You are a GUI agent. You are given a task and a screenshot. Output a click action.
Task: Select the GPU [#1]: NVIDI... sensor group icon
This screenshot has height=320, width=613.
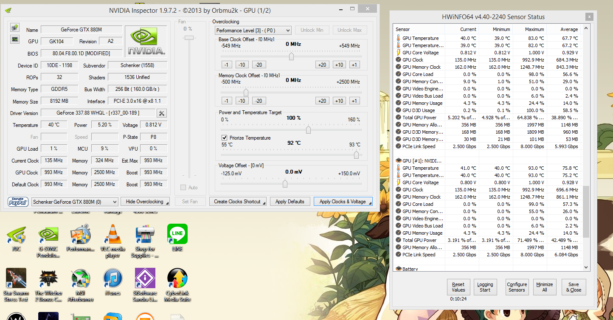coord(399,161)
